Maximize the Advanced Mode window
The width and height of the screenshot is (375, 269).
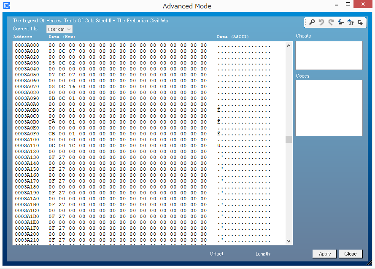[348, 4]
